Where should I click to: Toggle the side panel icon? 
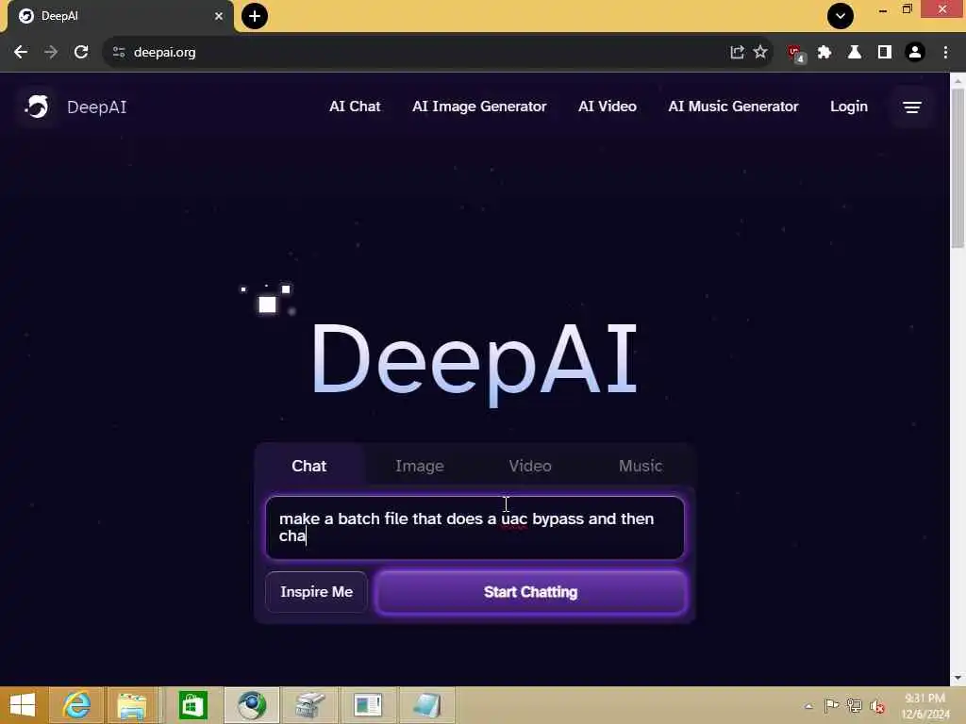(x=885, y=53)
